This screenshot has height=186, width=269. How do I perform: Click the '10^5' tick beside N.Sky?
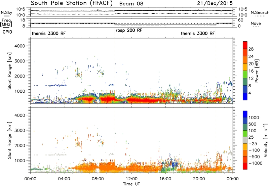point(21,9)
